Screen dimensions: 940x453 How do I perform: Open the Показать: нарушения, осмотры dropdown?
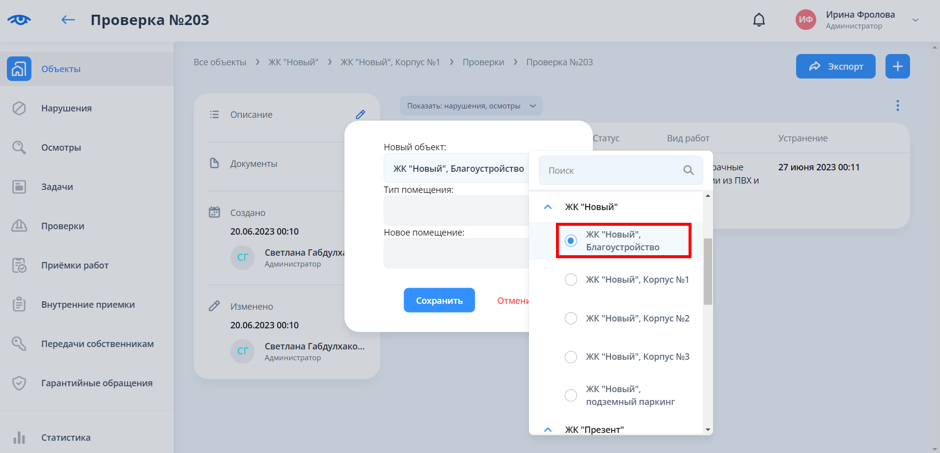(470, 106)
